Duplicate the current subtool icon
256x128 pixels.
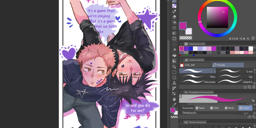click(x=249, y=87)
